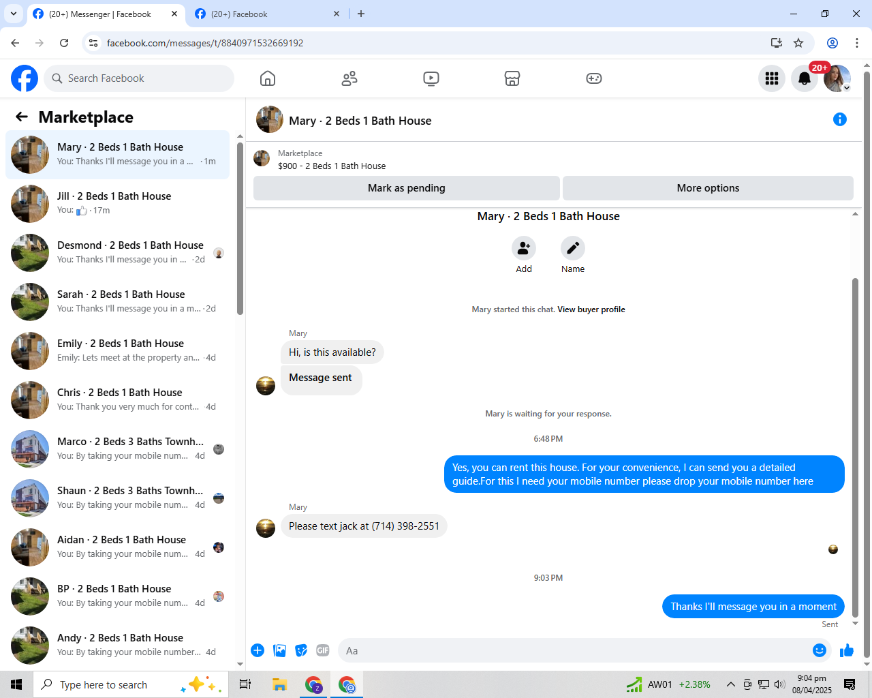Show hidden system tray icons chevron
This screenshot has width=872, height=698.
(x=730, y=684)
